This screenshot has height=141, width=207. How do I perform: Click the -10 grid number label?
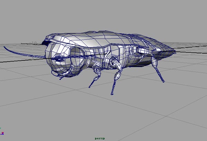click(x=33, y=43)
